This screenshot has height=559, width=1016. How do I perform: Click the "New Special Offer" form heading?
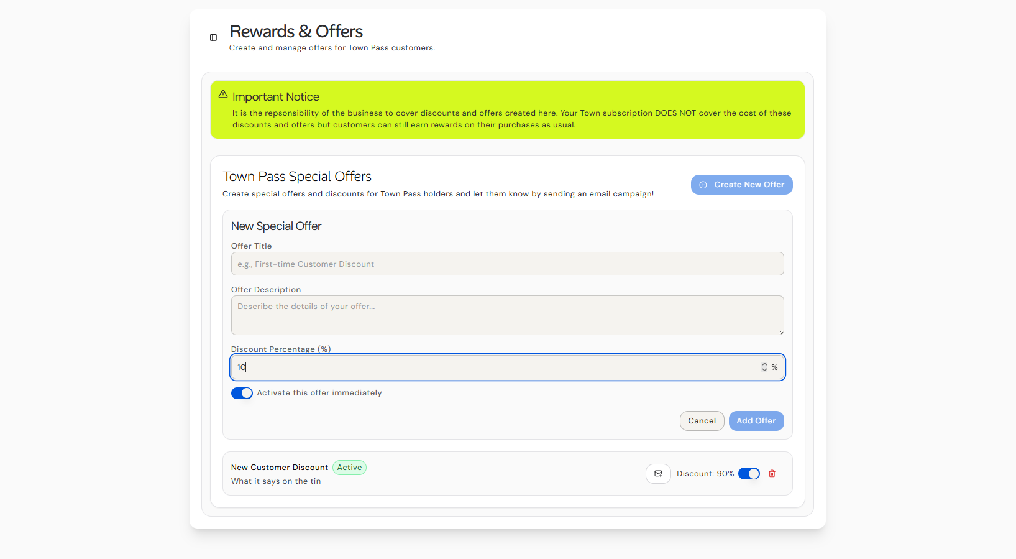(x=277, y=226)
